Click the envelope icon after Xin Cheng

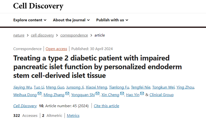click(122, 94)
